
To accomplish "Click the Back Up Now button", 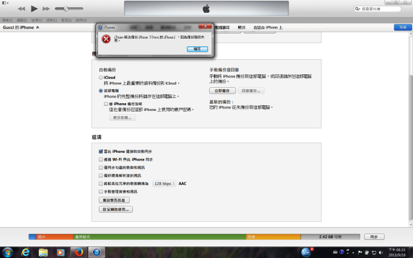I will point(222,90).
